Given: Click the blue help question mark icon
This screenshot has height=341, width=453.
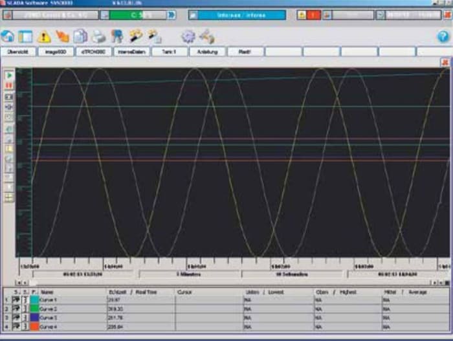Looking at the screenshot, I should point(443,36).
